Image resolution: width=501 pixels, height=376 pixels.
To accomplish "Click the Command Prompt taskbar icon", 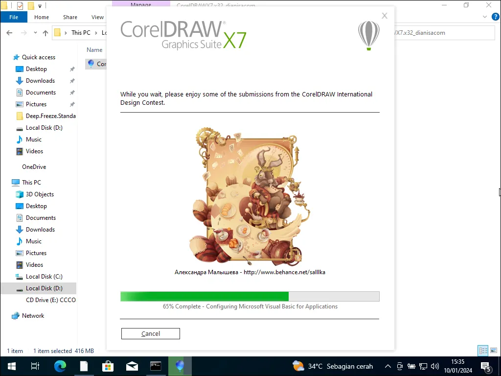I will coord(156,366).
